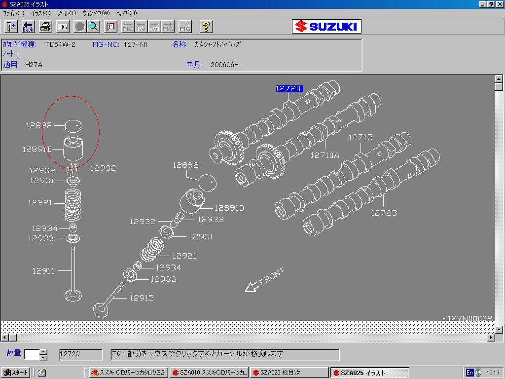505x379 pixels.
Task: Click the yellow question mark help icon
Action: click(206, 27)
